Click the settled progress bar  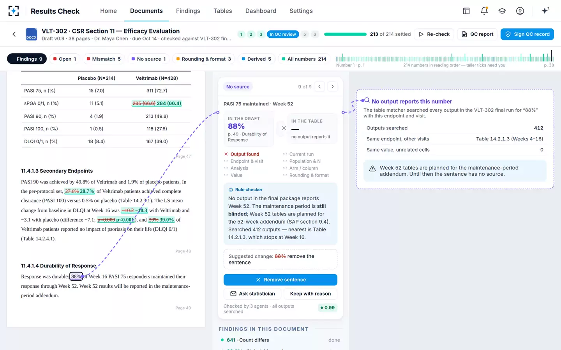(345, 34)
